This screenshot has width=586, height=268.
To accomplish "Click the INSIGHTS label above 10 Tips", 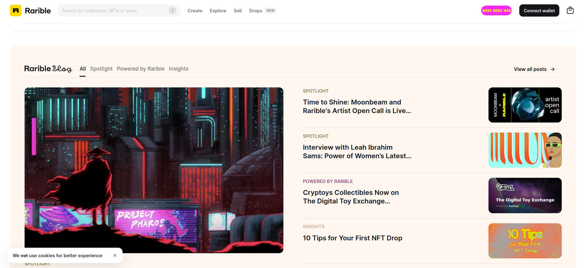I will [314, 227].
